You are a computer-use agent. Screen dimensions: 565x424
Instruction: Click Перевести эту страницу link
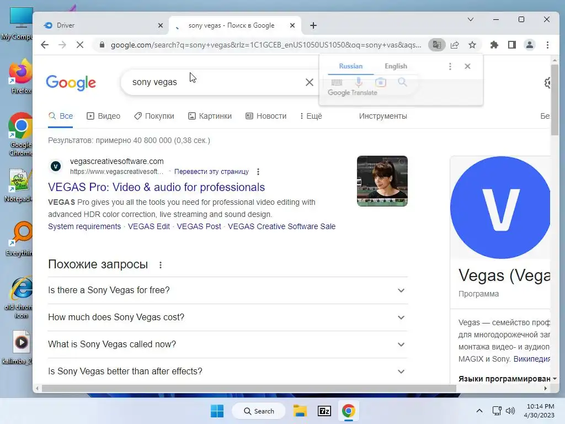[211, 172]
